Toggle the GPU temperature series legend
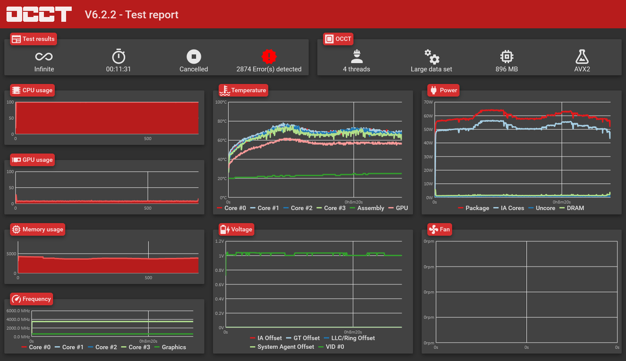626x361 pixels. click(x=398, y=208)
